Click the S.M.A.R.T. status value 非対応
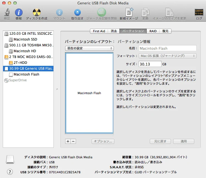Image resolution: width=206 pixels, height=178 pixels. [139, 167]
